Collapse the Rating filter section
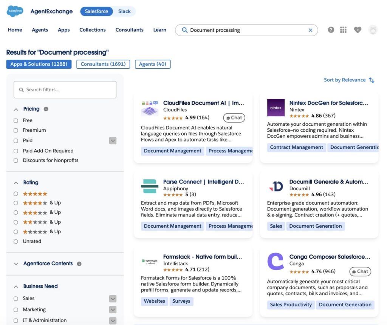 [x=16, y=183]
